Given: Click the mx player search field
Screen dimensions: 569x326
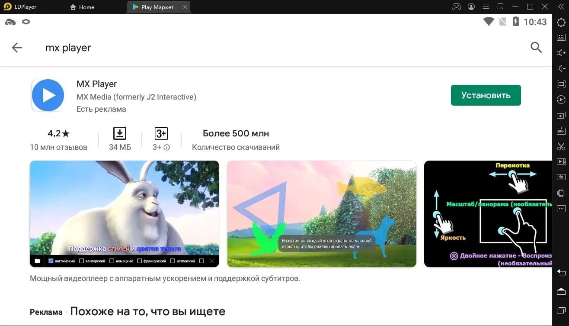Looking at the screenshot, I should pyautogui.click(x=68, y=48).
